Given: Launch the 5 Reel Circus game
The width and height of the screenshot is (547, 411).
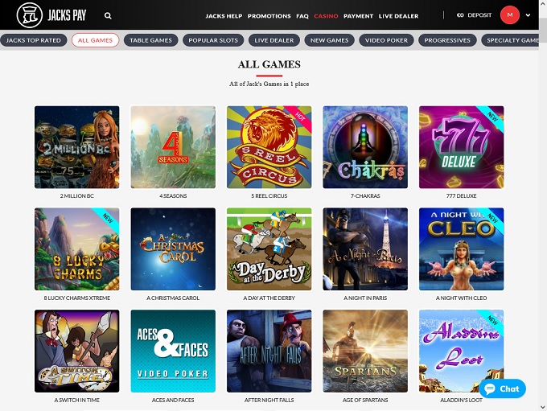Looking at the screenshot, I should tap(269, 147).
